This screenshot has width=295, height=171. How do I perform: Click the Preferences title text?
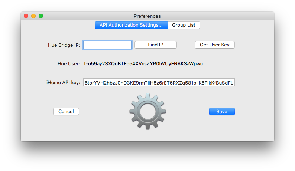pos(147,16)
